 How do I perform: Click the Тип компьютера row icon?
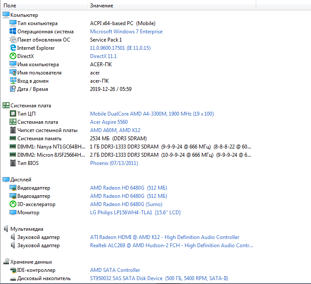tap(13, 23)
